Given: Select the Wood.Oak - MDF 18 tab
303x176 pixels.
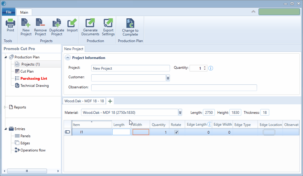Looking at the screenshot, I should (x=84, y=101).
